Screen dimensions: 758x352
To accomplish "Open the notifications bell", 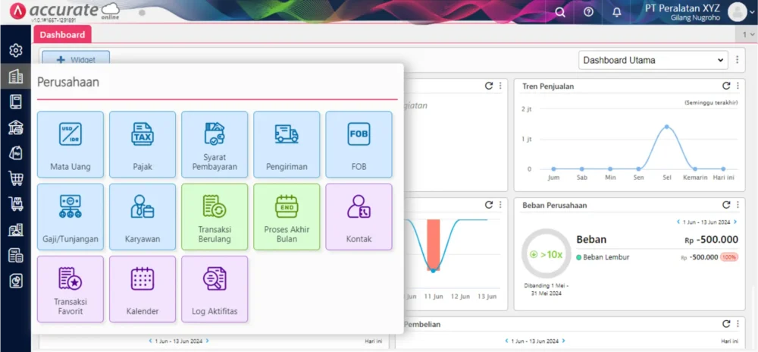I will coord(617,12).
